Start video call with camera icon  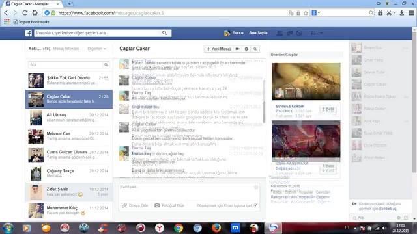click(x=237, y=49)
